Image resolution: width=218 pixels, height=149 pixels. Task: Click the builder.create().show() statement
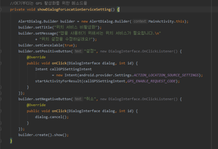43,135
